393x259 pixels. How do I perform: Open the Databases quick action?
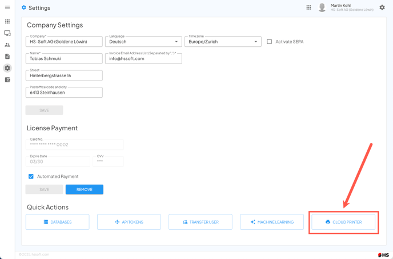[58, 222]
